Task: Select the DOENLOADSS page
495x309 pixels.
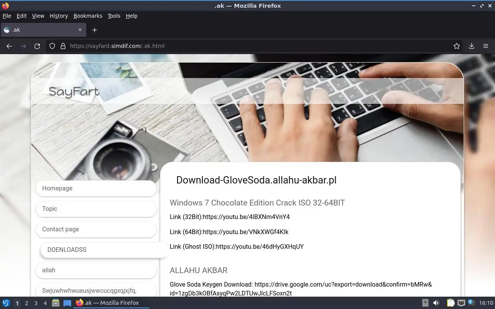Action: tap(104, 250)
